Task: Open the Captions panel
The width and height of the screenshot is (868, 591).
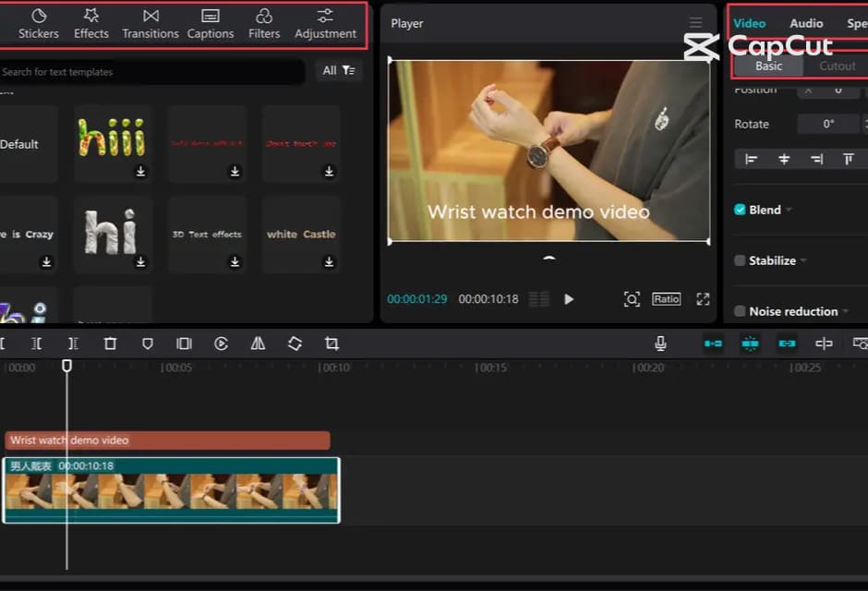Action: 210,25
